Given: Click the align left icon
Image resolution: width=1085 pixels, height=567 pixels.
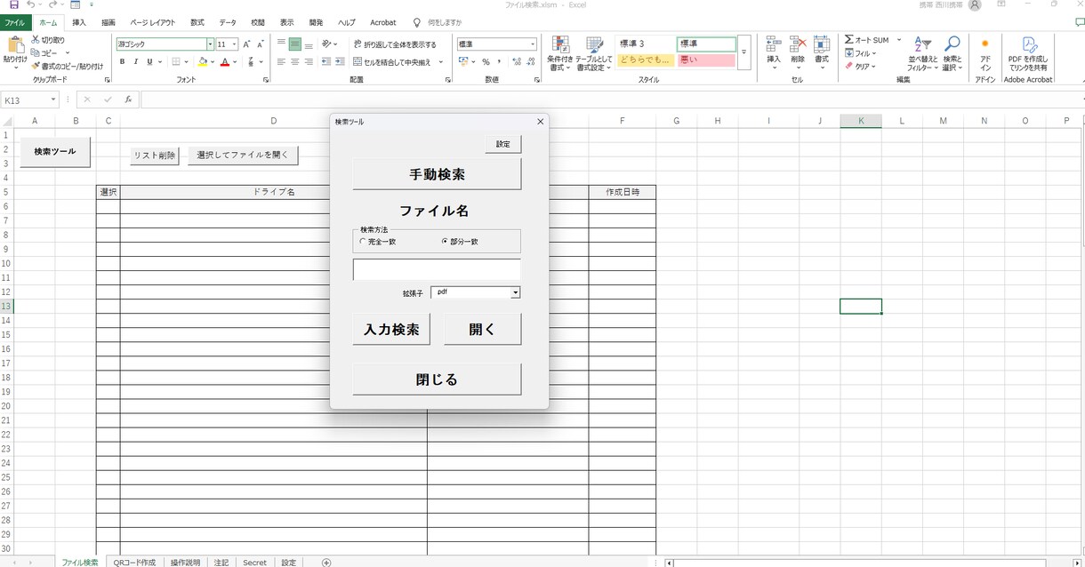Looking at the screenshot, I should click(x=281, y=62).
